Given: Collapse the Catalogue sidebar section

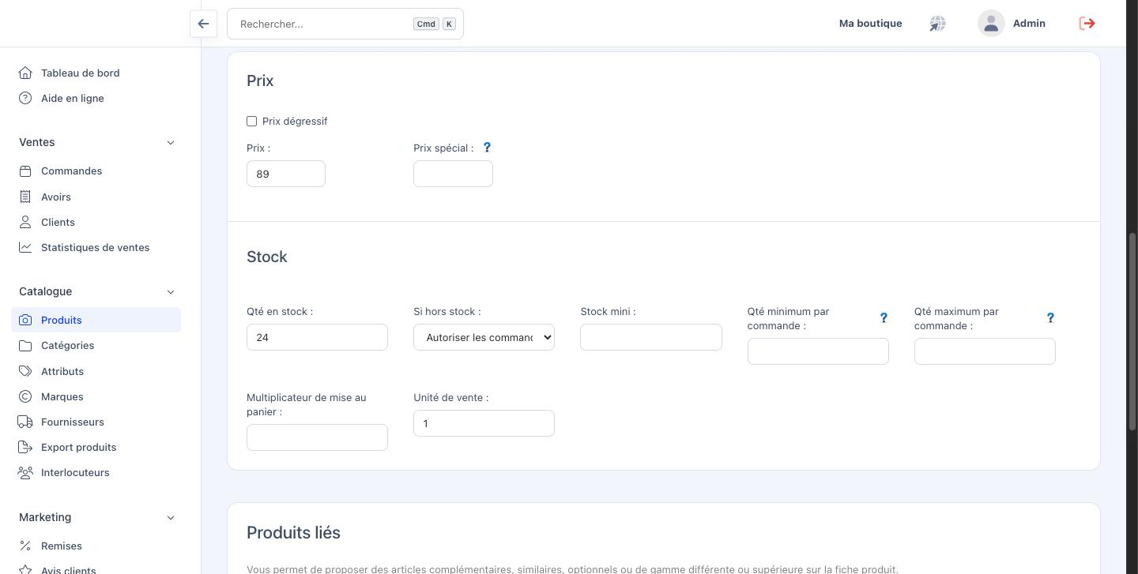Looking at the screenshot, I should (x=171, y=292).
